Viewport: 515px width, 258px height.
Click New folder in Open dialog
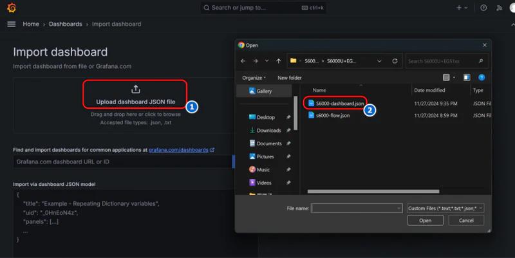coord(289,78)
